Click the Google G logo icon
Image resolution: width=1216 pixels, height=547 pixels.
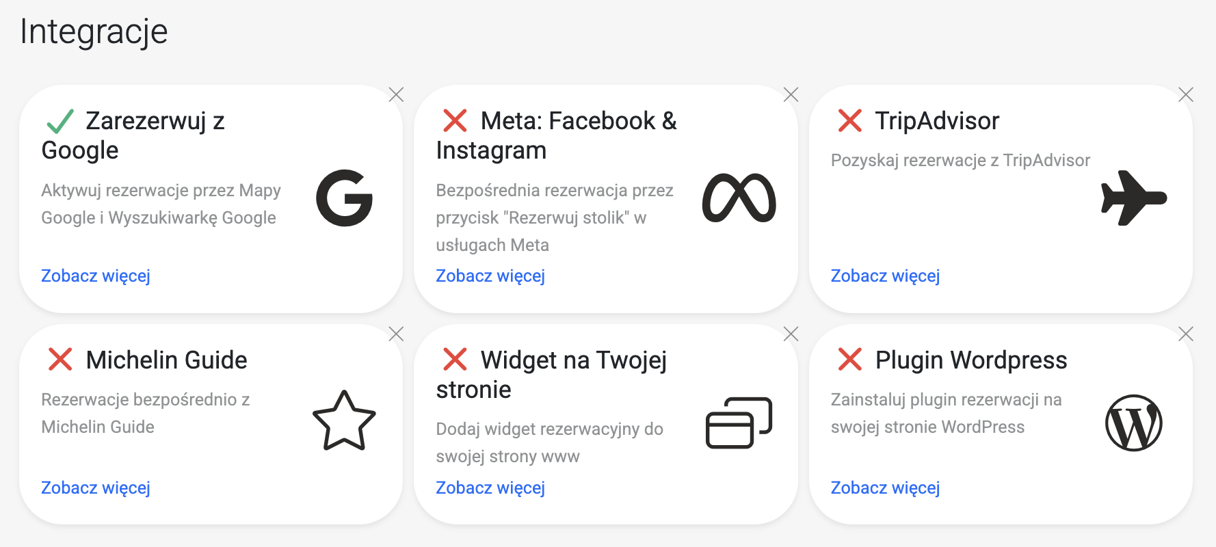(344, 198)
